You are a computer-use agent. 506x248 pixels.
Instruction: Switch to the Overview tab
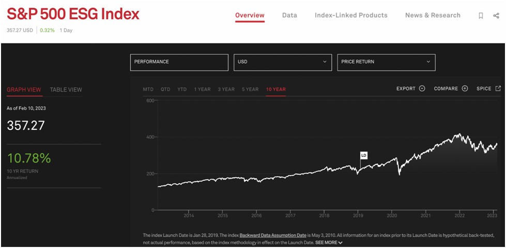point(250,15)
